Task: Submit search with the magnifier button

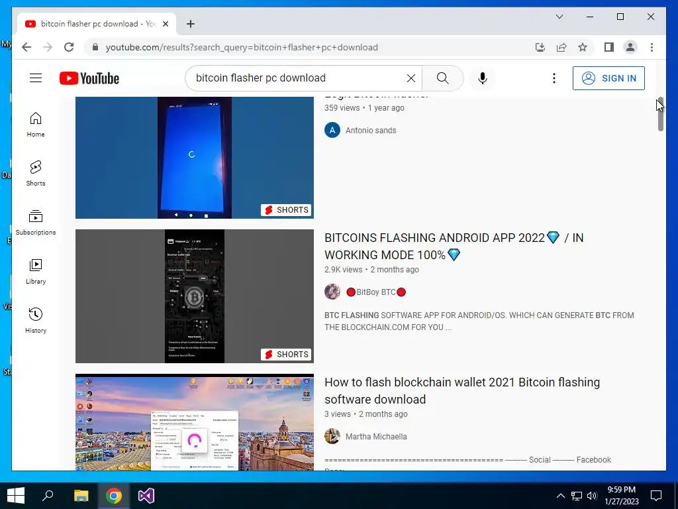Action: (x=442, y=78)
